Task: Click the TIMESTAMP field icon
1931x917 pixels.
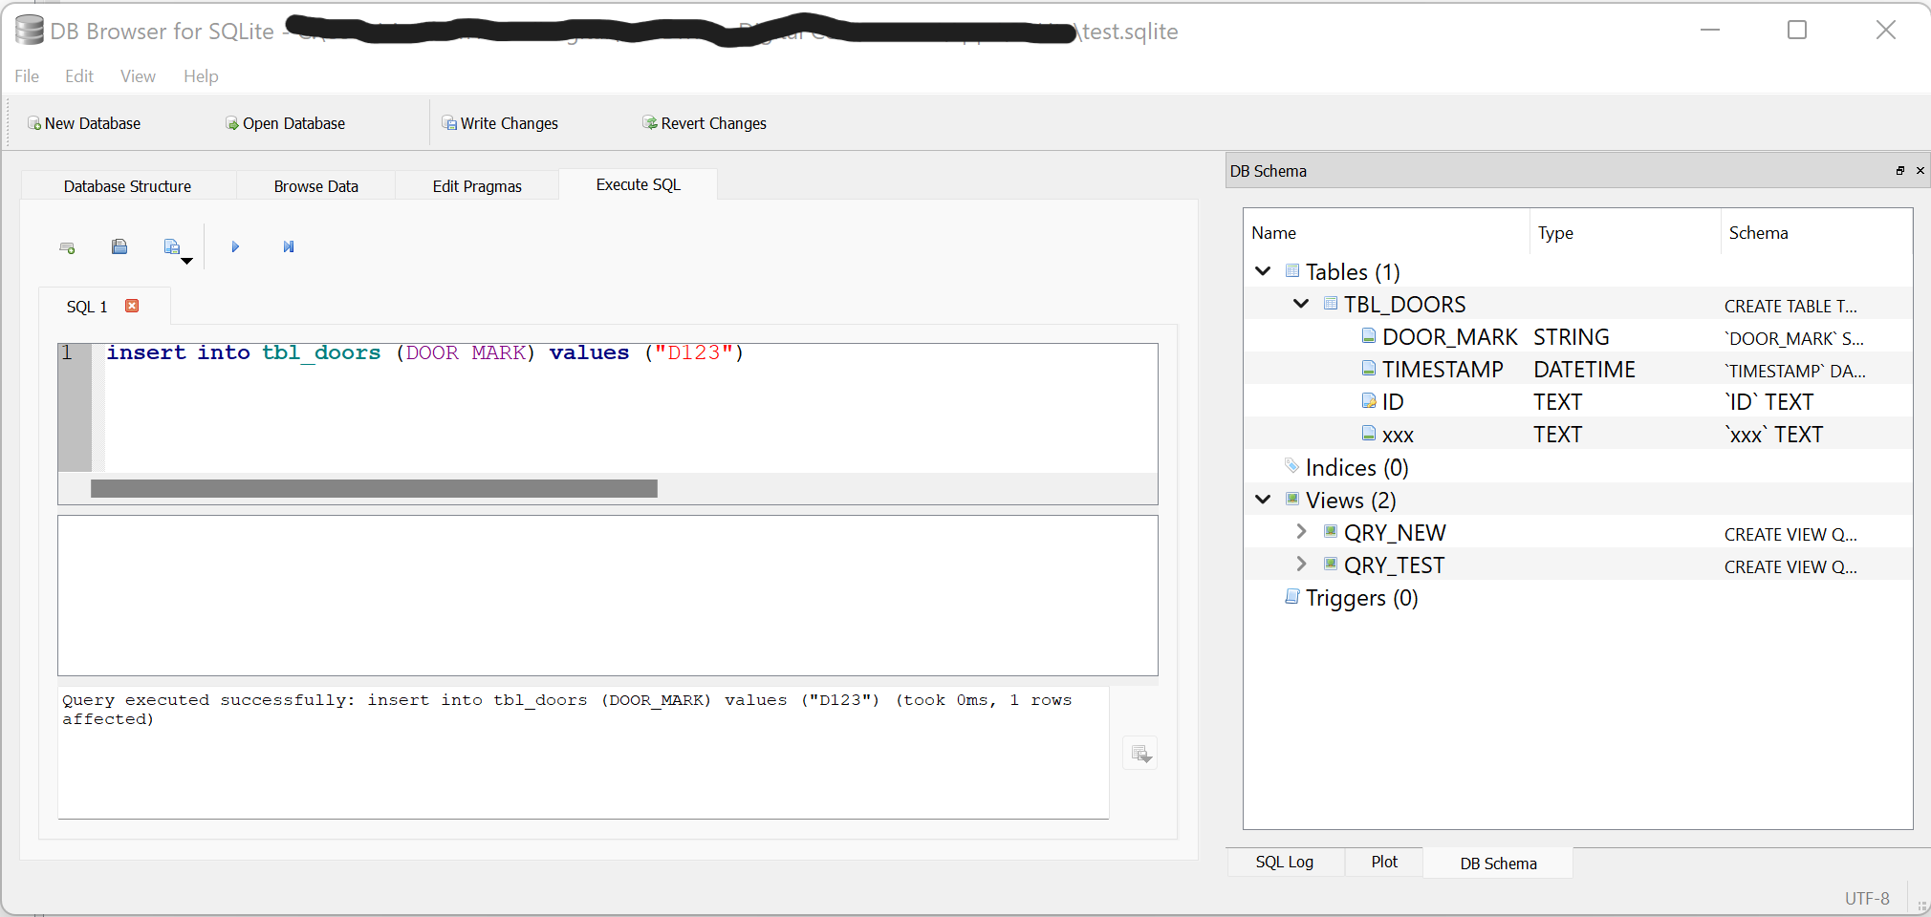Action: pyautogui.click(x=1369, y=369)
